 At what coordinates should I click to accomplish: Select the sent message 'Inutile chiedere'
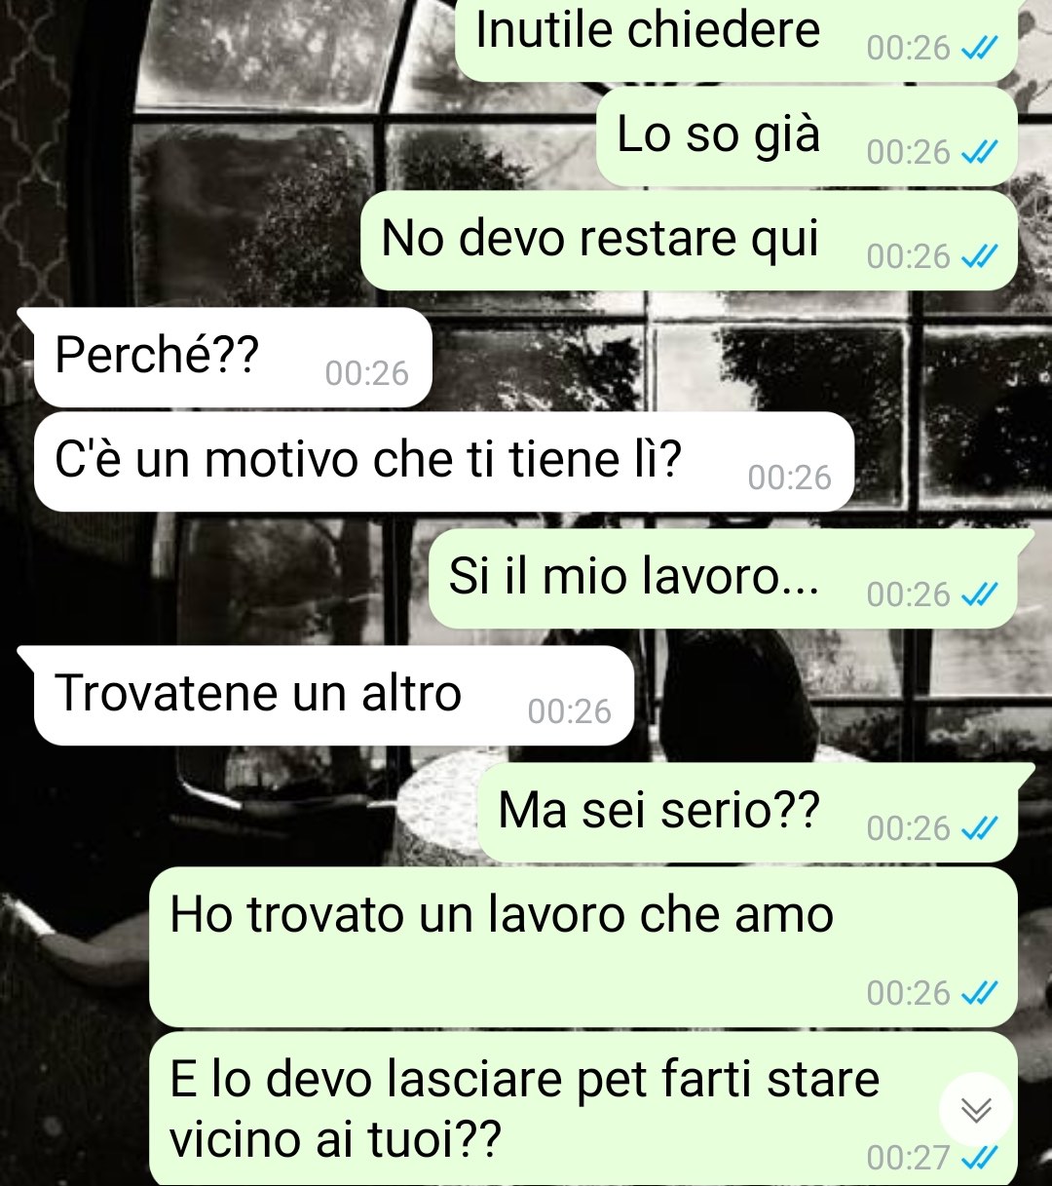point(736,39)
